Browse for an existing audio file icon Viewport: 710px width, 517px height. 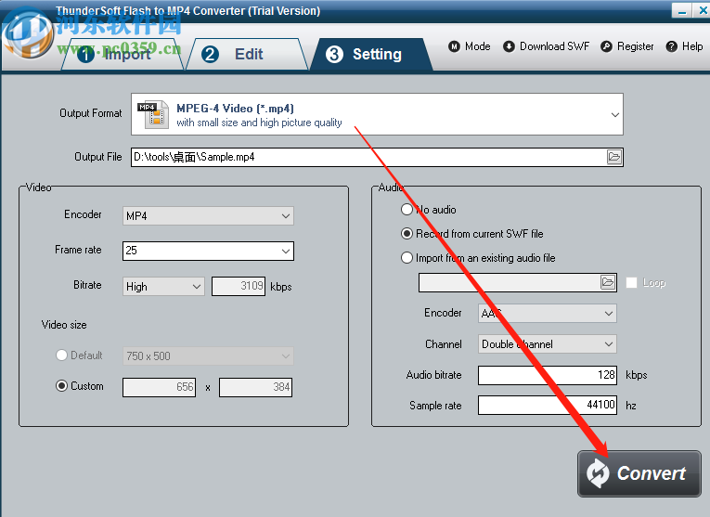pyautogui.click(x=608, y=282)
